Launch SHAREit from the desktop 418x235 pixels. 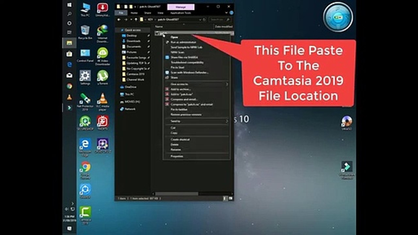(85, 191)
